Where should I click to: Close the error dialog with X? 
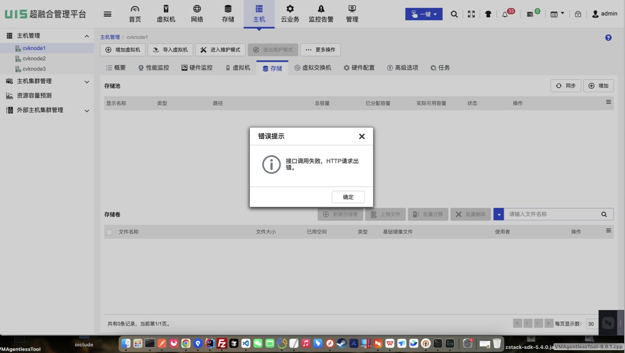pos(362,136)
